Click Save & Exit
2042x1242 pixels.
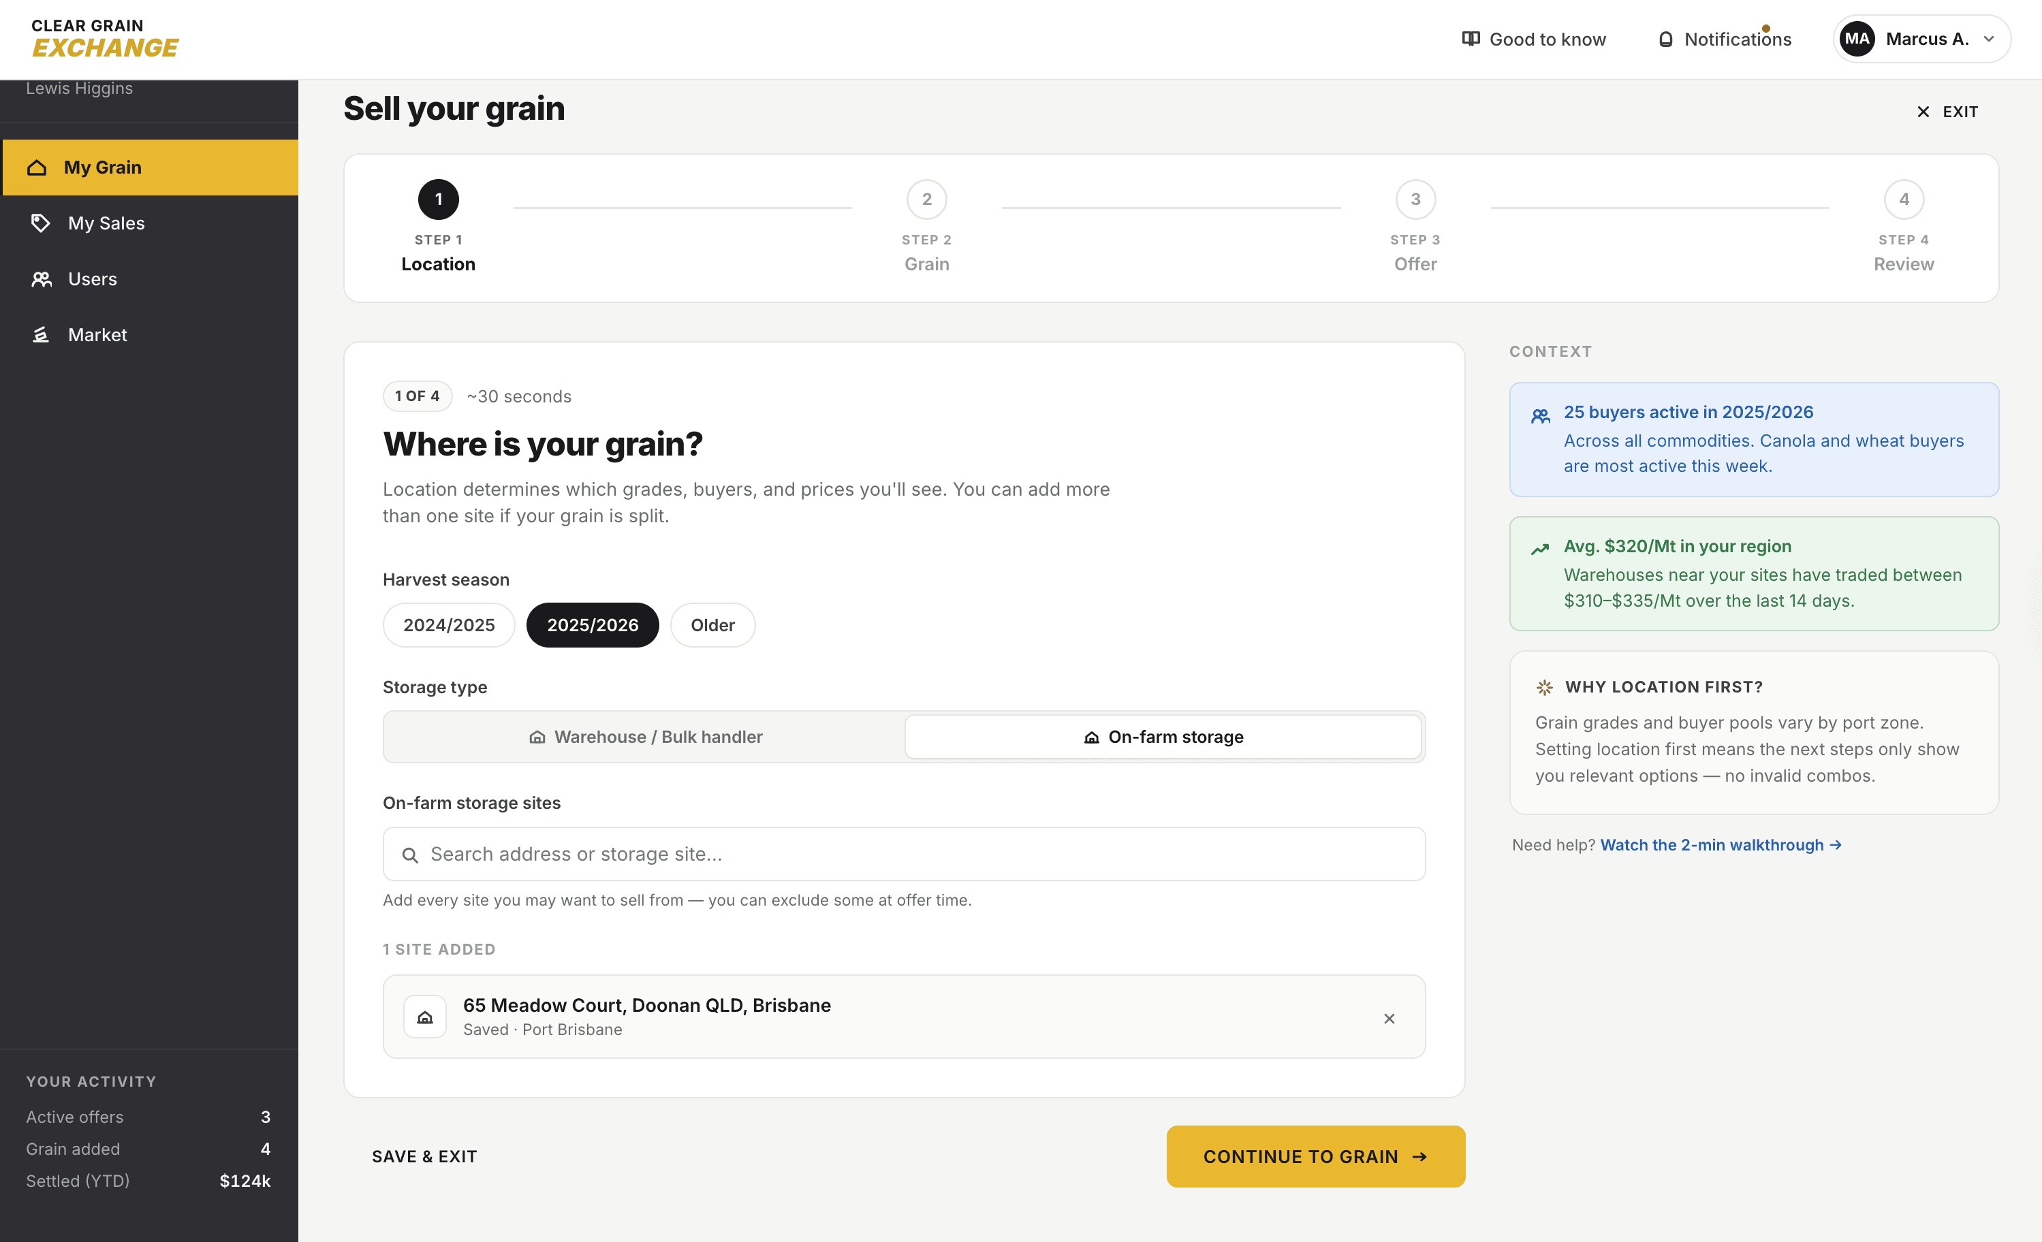point(424,1156)
